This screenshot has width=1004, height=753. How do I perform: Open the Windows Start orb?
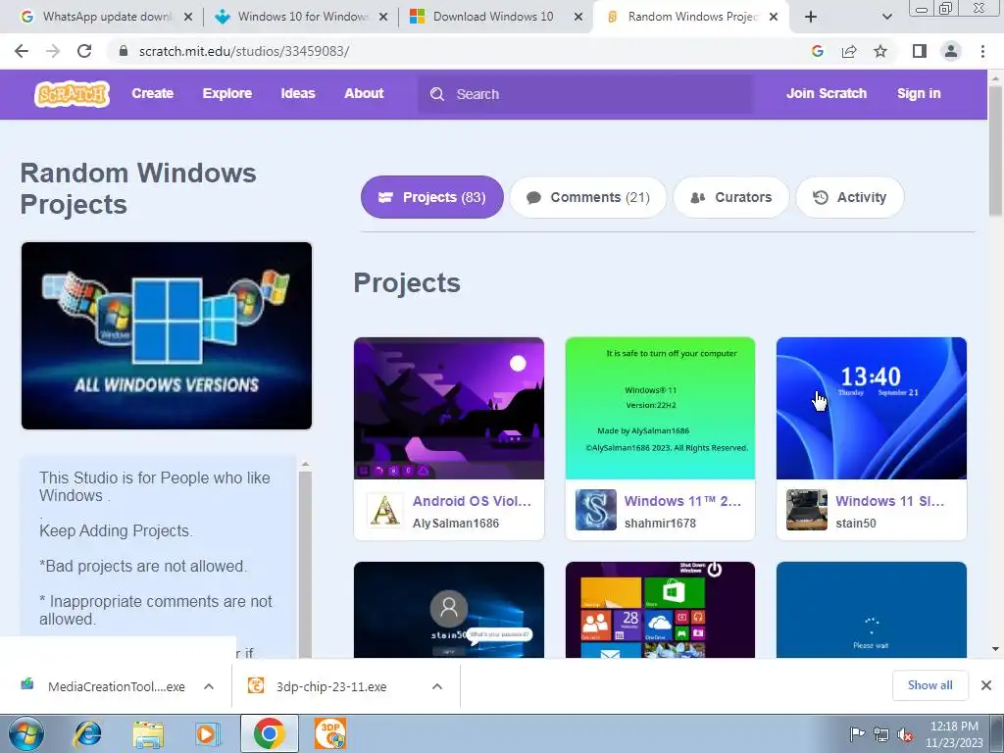coord(26,733)
